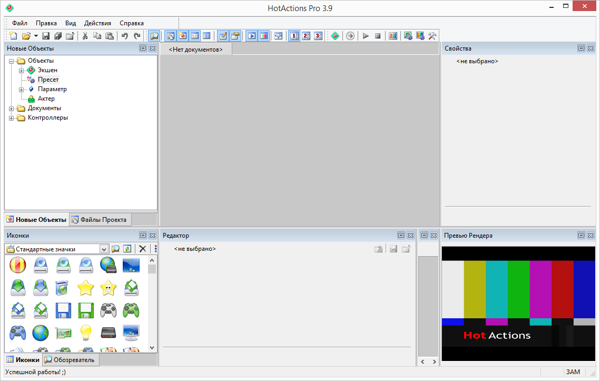This screenshot has width=600, height=381.
Task: Switch to layout 2 in toolbar
Action: click(306, 36)
